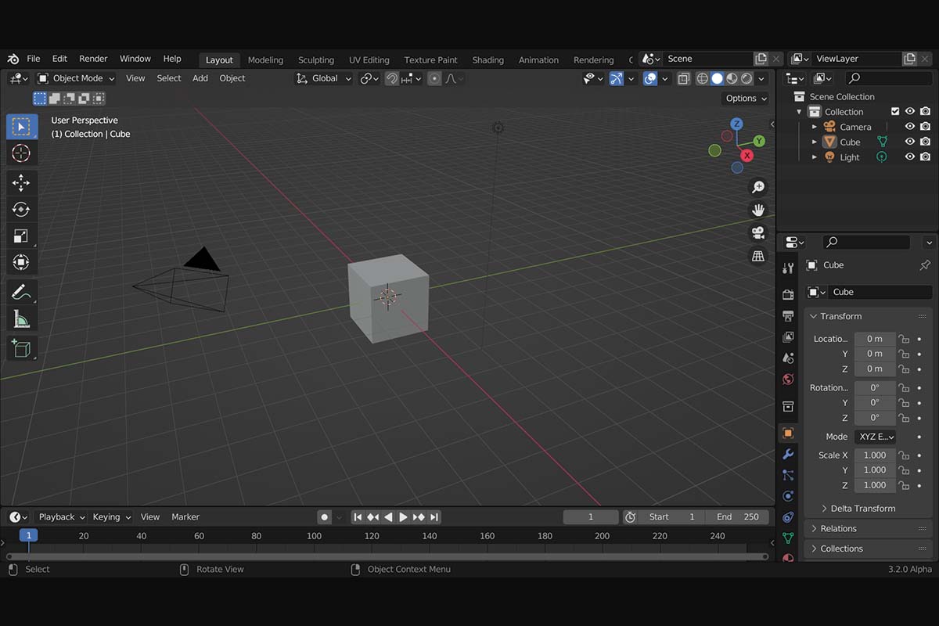Toggle auto keying record button
This screenshot has height=626, width=939.
point(324,517)
